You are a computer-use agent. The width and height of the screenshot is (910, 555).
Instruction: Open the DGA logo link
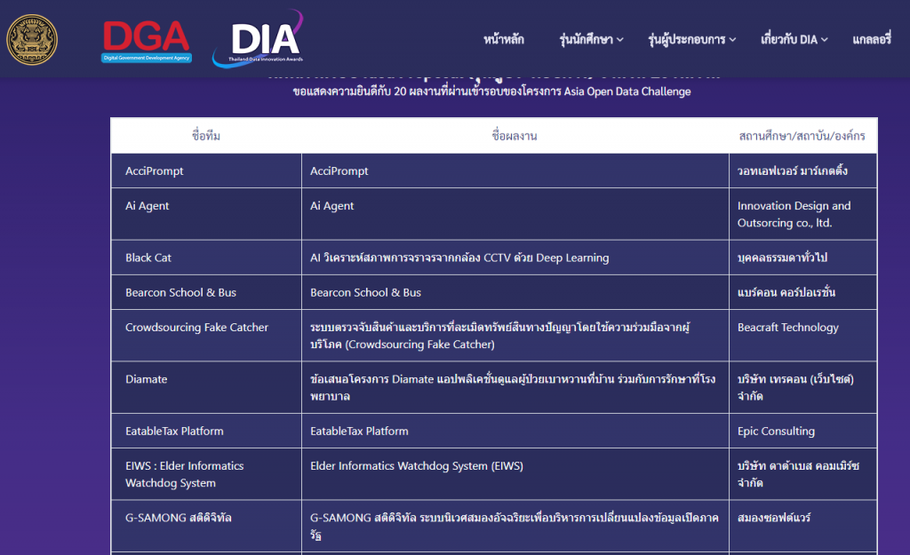pyautogui.click(x=147, y=41)
